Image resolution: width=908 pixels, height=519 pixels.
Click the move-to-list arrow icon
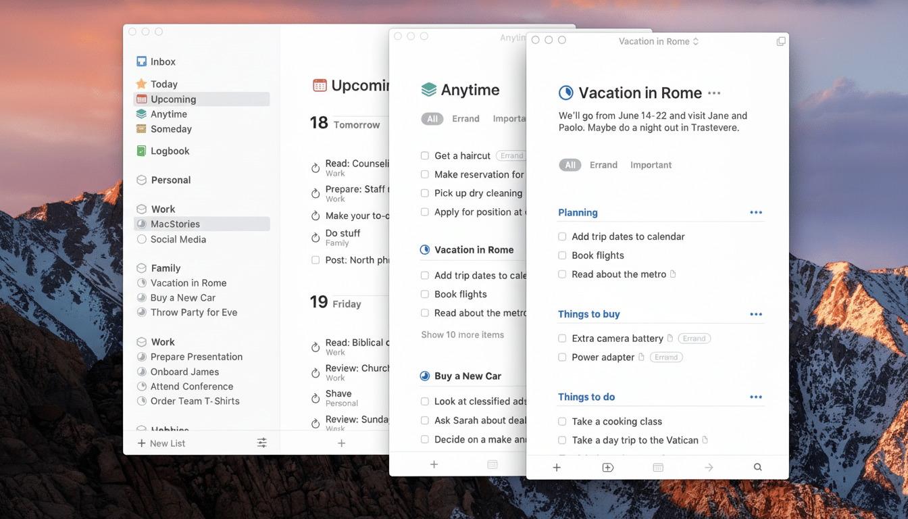tap(708, 466)
